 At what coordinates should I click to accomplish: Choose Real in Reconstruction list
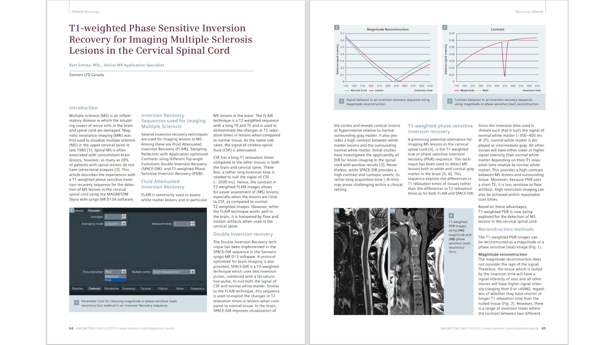tap(115, 280)
